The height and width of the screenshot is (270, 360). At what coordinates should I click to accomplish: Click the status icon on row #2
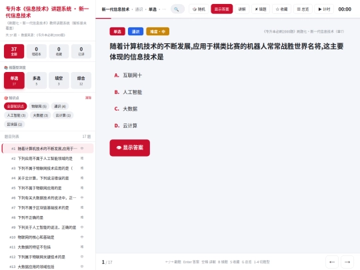(82, 158)
